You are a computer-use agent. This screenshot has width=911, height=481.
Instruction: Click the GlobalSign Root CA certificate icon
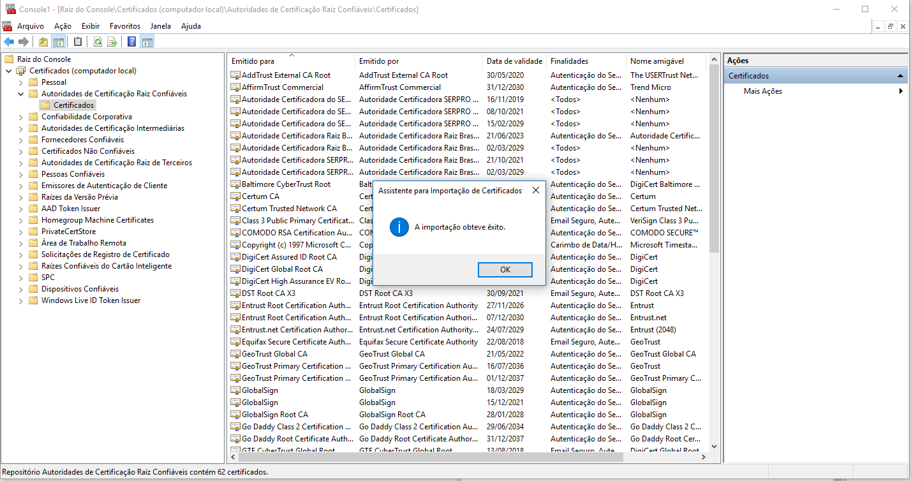tap(235, 415)
